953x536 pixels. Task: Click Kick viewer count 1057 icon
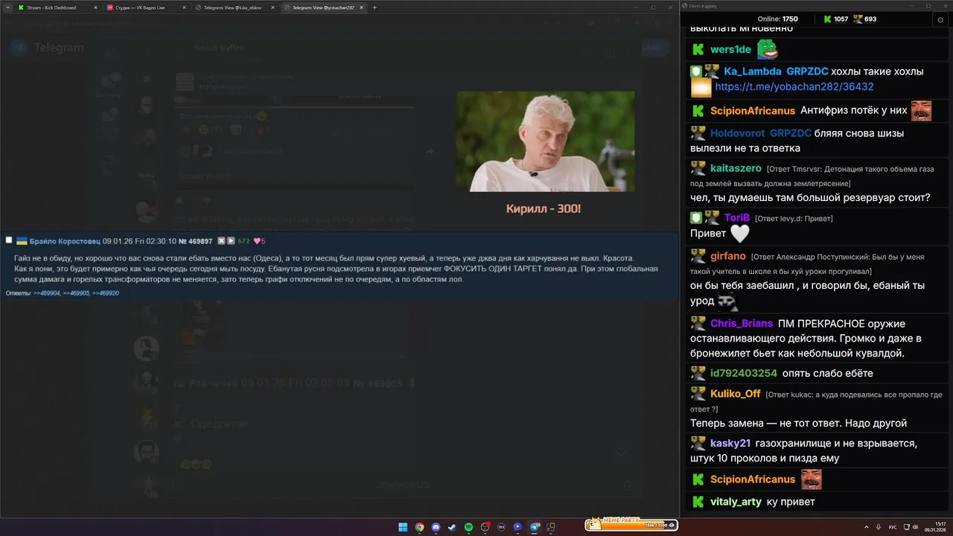(827, 19)
